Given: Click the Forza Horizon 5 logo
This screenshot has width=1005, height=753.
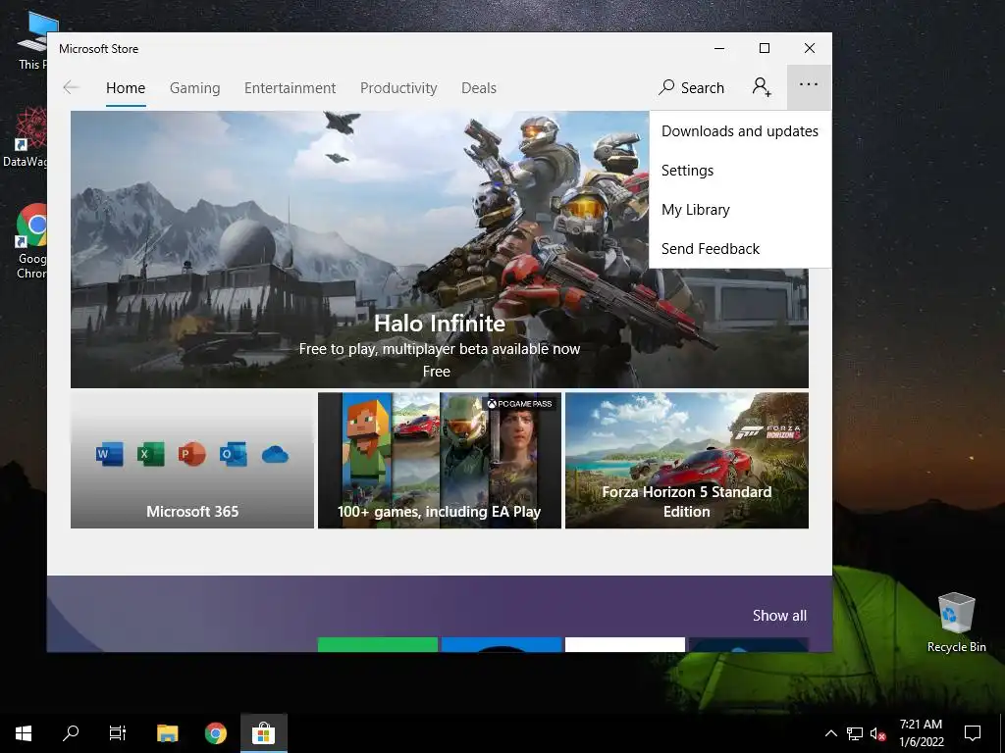Looking at the screenshot, I should (x=767, y=432).
